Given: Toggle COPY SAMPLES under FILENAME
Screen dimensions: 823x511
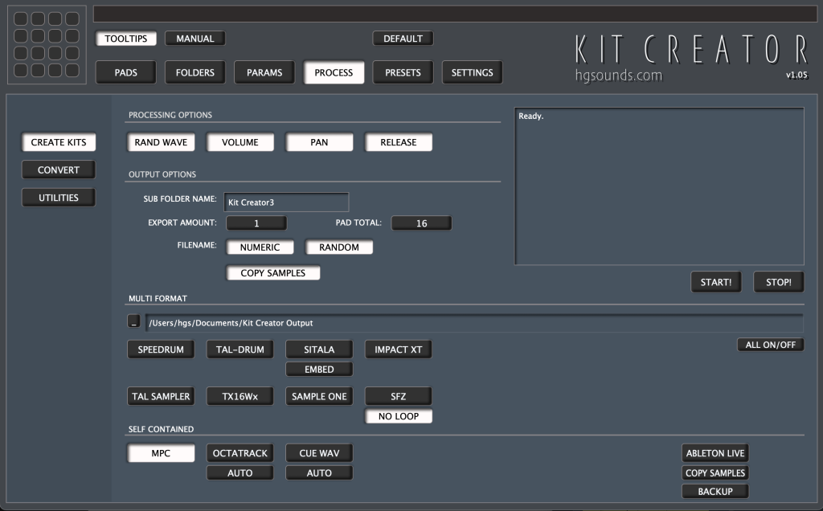Looking at the screenshot, I should 273,273.
